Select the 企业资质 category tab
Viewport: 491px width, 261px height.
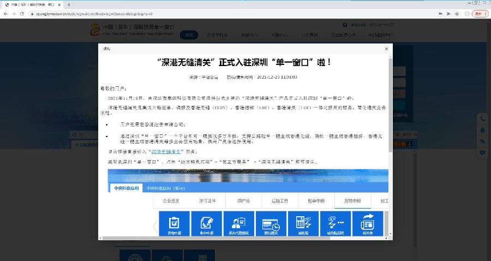click(x=171, y=200)
